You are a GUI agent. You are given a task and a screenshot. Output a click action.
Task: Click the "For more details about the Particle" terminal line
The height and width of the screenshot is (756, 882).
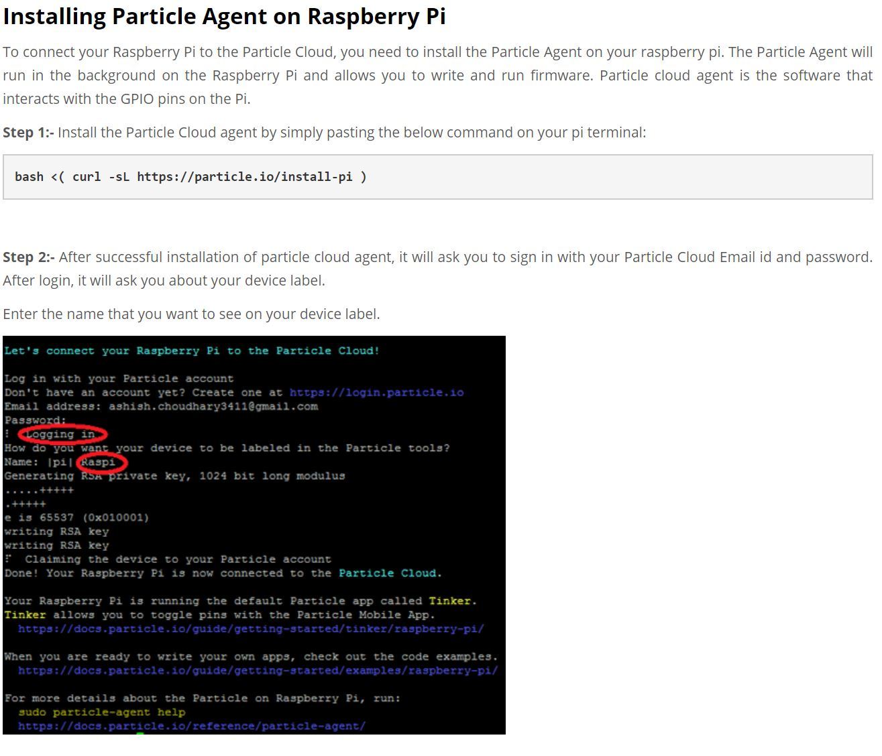pyautogui.click(x=202, y=698)
